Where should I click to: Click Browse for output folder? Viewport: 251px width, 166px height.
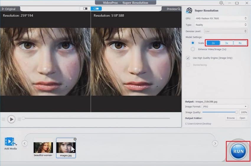click(231, 118)
